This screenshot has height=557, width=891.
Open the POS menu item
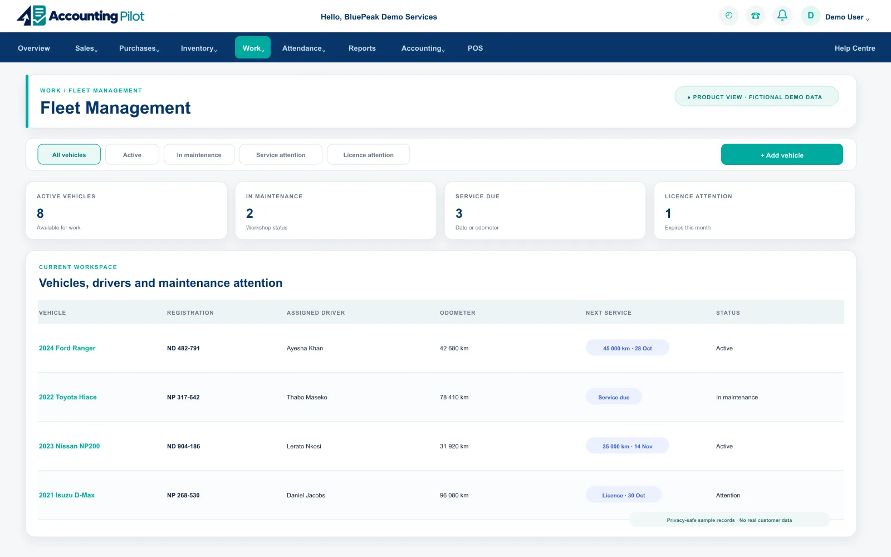[x=475, y=48]
